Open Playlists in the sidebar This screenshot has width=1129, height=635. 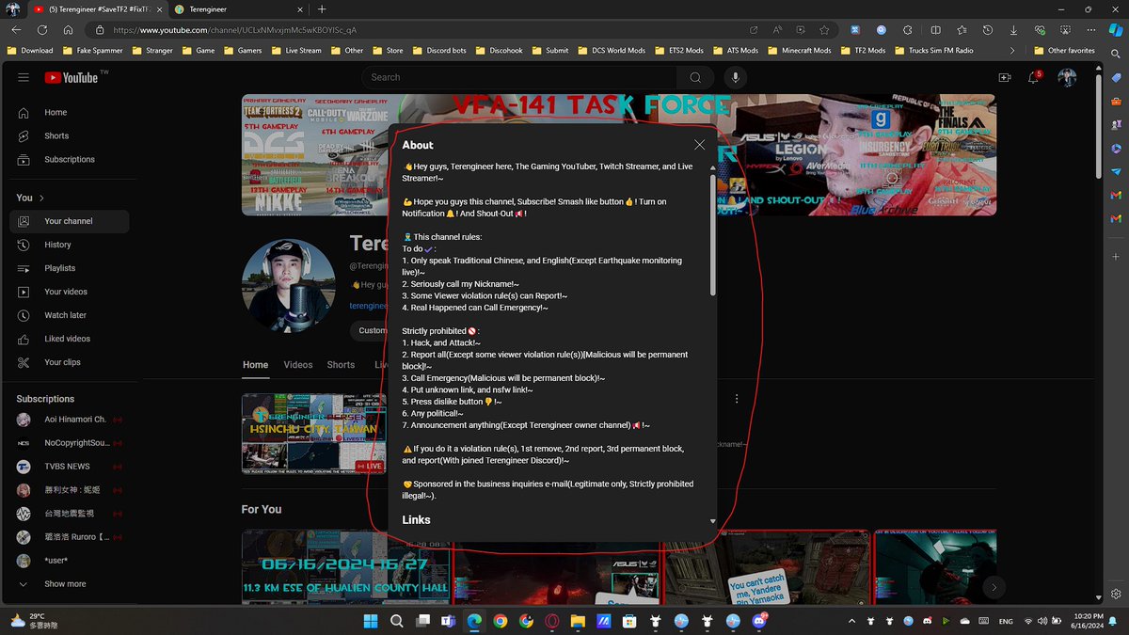[70, 268]
